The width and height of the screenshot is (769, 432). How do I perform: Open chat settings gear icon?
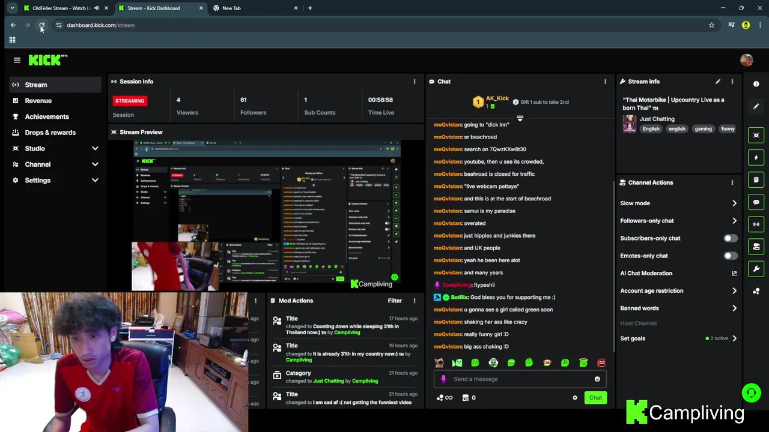pyautogui.click(x=575, y=398)
